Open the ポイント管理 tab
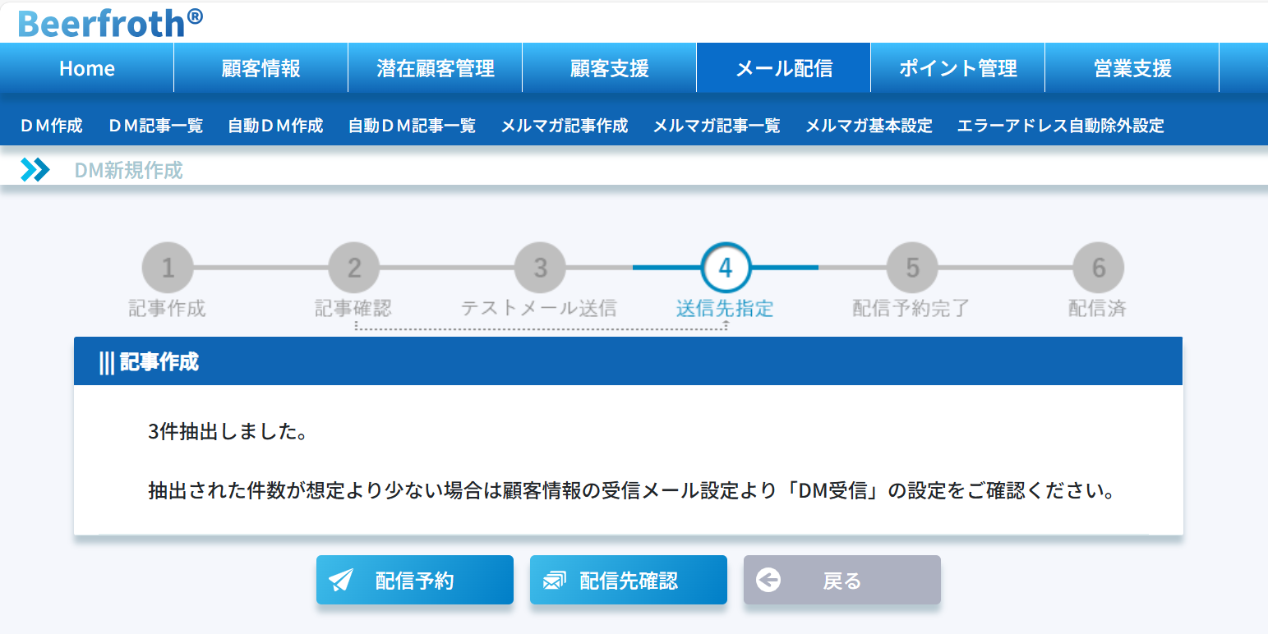1268x634 pixels. pyautogui.click(x=957, y=68)
